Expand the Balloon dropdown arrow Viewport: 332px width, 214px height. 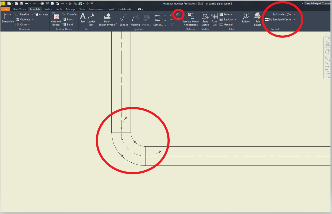pos(246,24)
